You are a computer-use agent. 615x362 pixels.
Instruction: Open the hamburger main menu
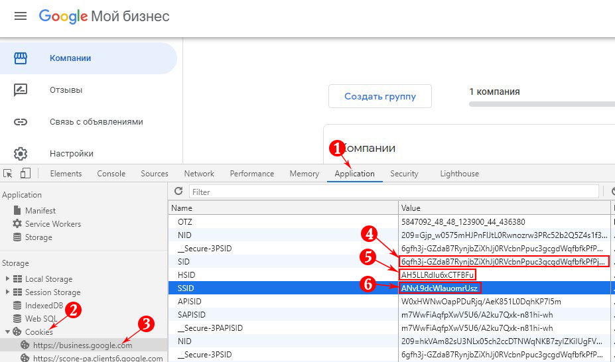(21, 16)
